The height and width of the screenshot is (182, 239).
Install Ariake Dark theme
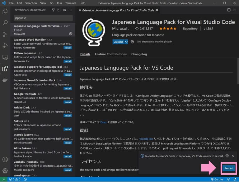(68, 116)
